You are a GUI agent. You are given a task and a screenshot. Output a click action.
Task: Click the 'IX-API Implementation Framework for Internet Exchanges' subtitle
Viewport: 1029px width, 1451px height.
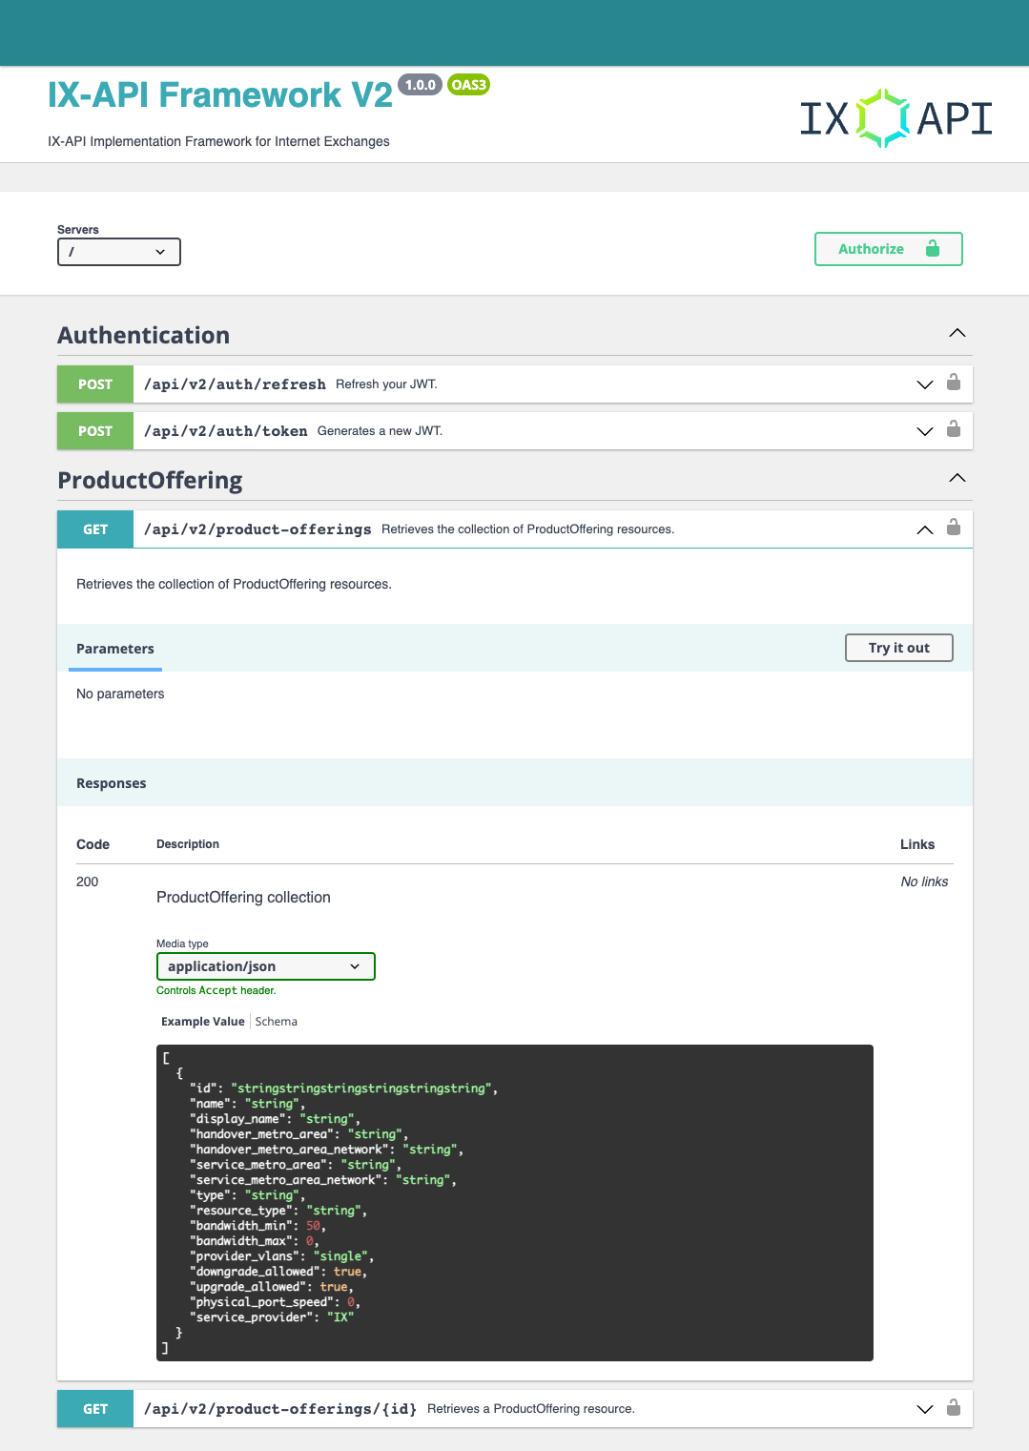pos(218,141)
